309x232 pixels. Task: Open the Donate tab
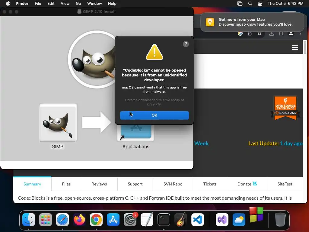click(247, 184)
